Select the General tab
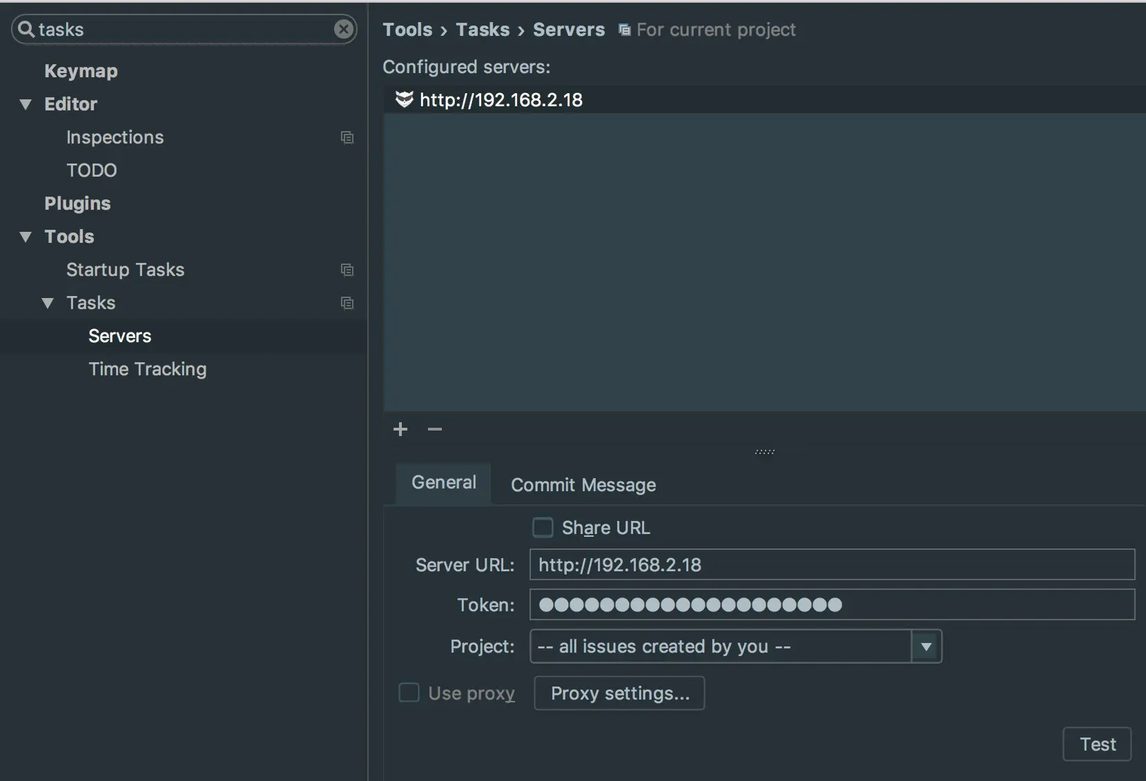 pyautogui.click(x=443, y=483)
